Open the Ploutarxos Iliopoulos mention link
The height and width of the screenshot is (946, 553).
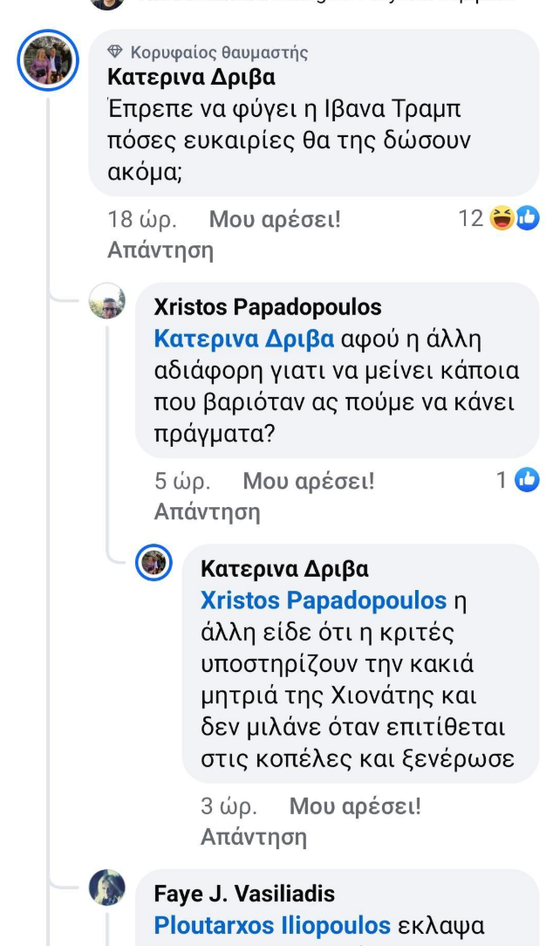pos(271,925)
